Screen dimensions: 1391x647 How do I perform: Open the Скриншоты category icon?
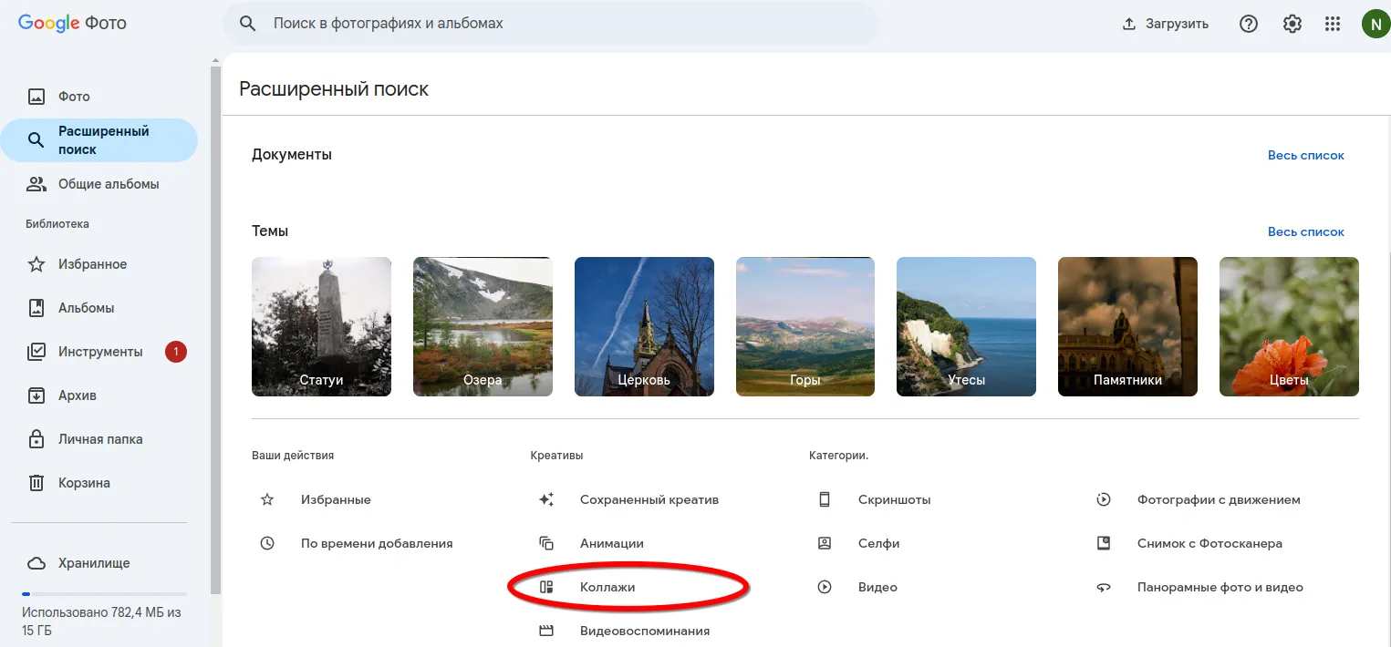[825, 498]
